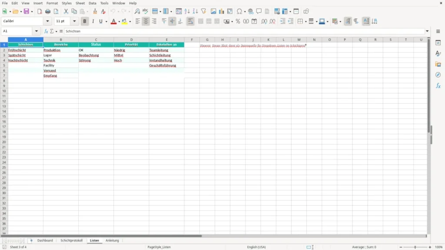
Task: Click into the formula input line
Action: point(244,31)
